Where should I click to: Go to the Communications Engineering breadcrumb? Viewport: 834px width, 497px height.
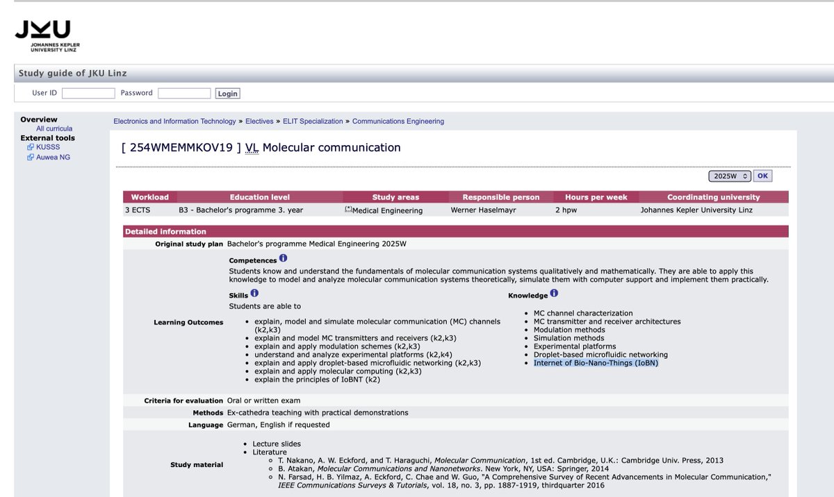(398, 121)
